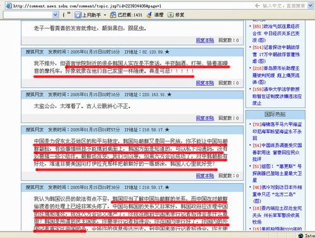Click 回复本贴 under the 摩托车 comment
Viewport: 315px width, 238px height.
[205, 83]
